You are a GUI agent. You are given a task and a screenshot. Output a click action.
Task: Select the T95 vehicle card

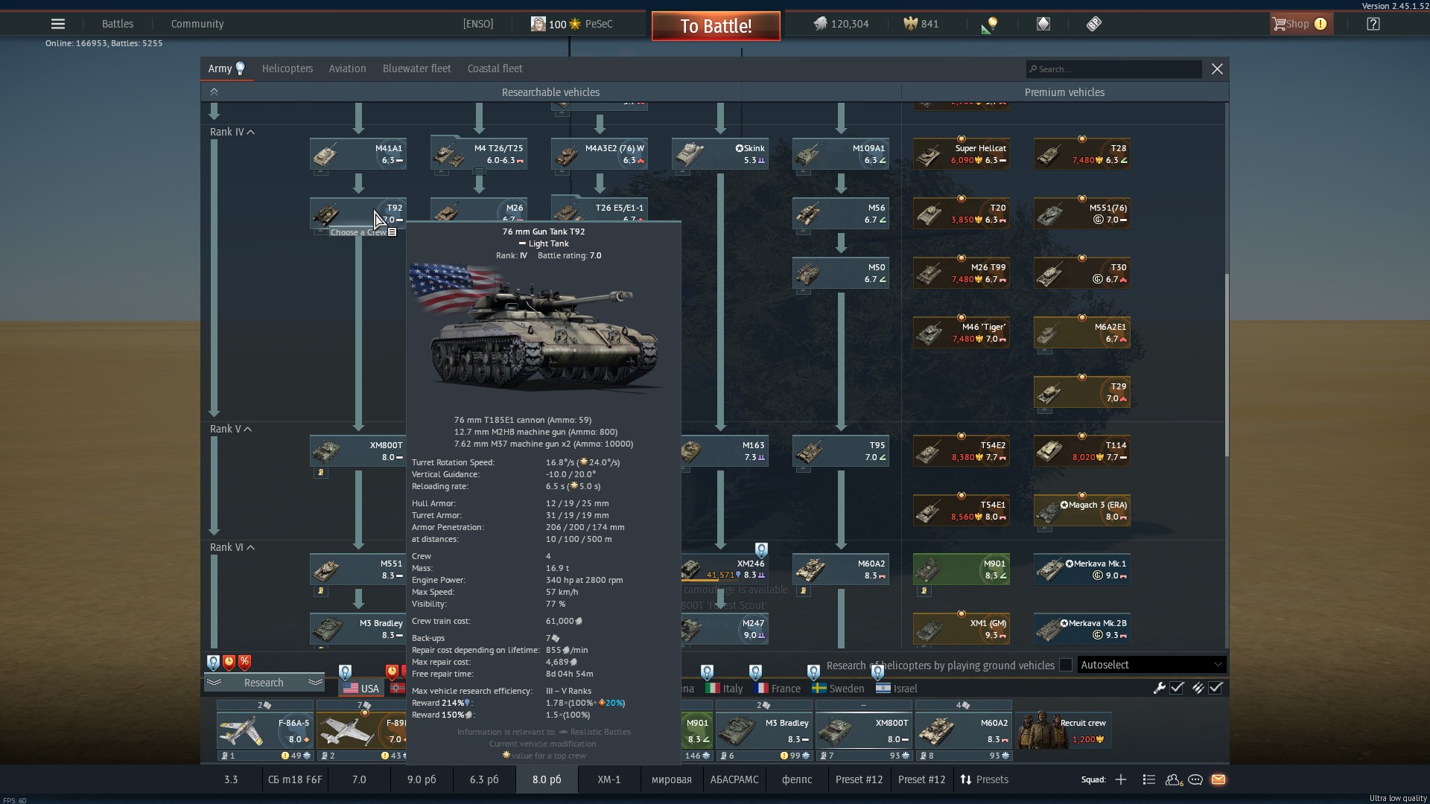click(841, 451)
